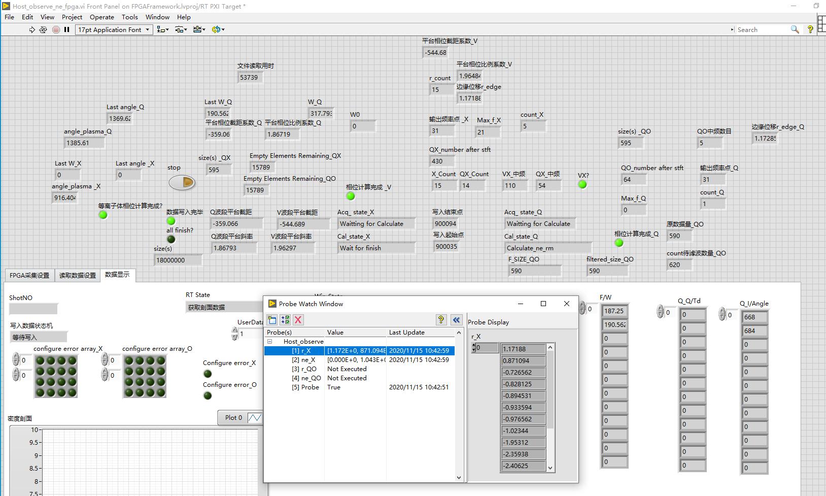Image resolution: width=826 pixels, height=496 pixels.
Task: Toggle the stop boolean button
Action: coord(182,182)
